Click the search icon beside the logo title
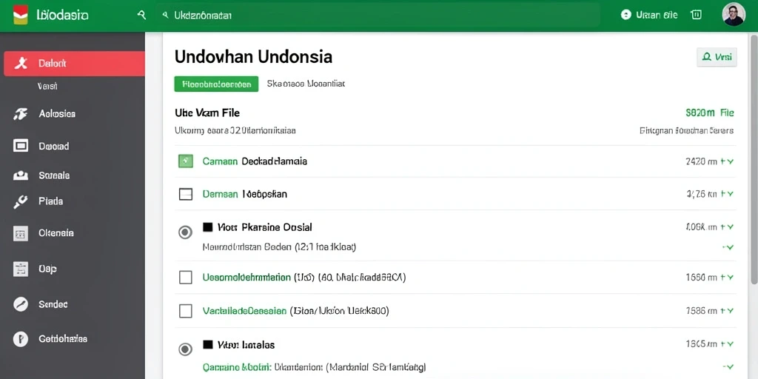758x379 pixels. click(141, 15)
